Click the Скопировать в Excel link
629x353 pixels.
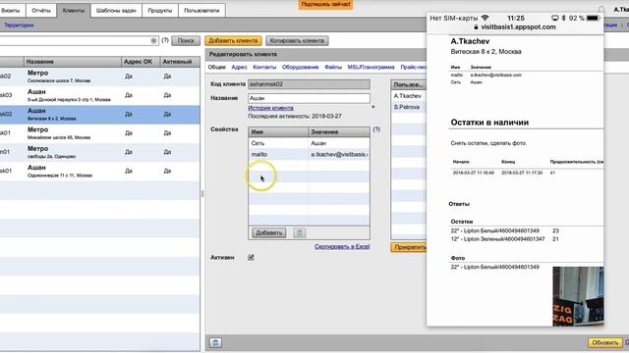[x=342, y=246]
